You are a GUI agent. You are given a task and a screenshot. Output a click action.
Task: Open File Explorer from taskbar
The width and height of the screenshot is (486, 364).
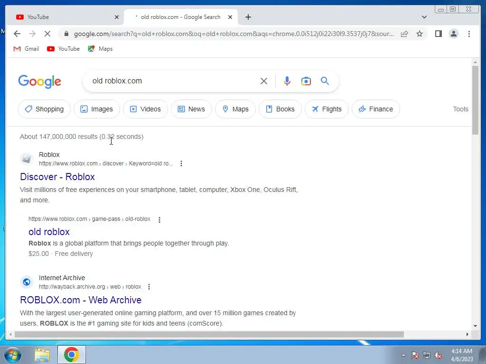click(42, 355)
